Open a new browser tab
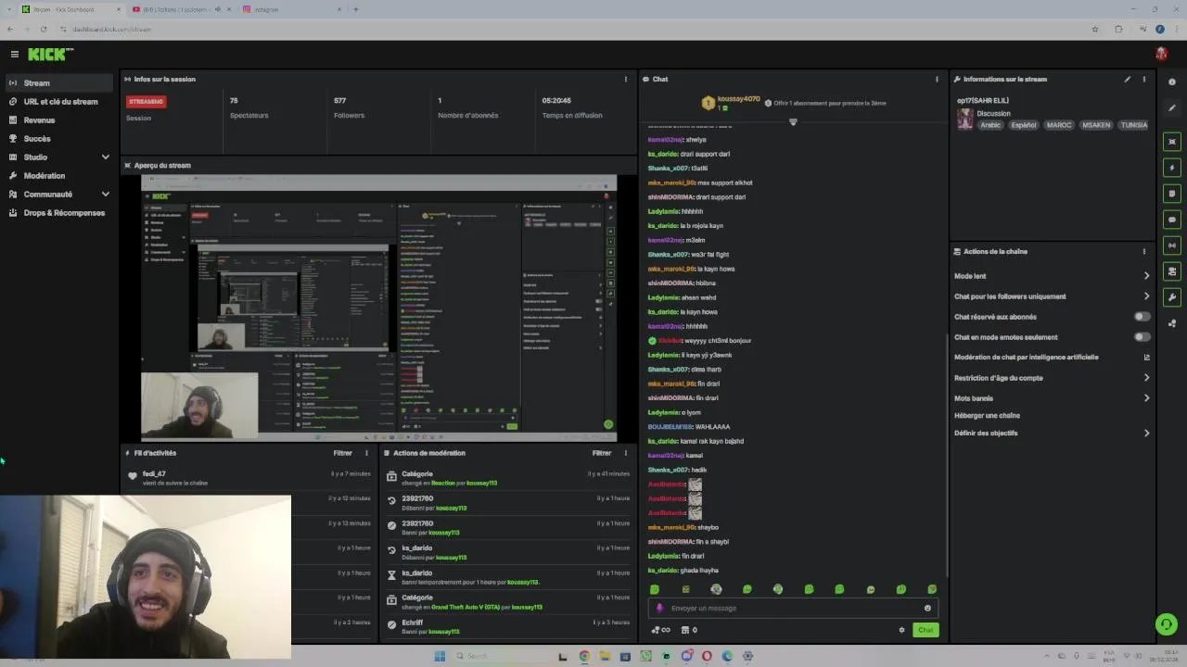The width and height of the screenshot is (1187, 667). tap(355, 9)
